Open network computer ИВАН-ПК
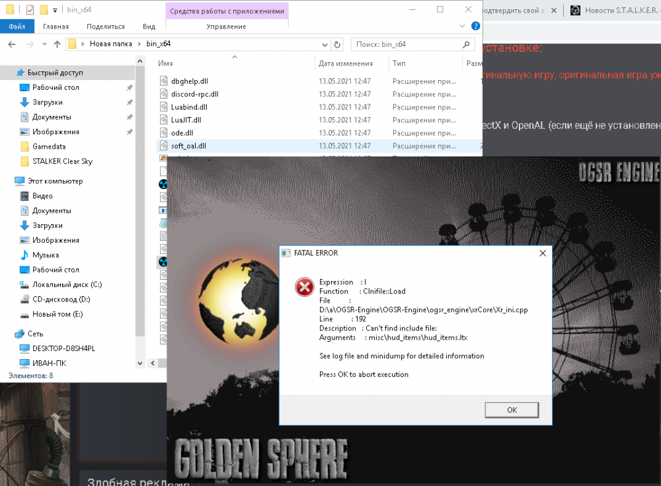 [49, 363]
